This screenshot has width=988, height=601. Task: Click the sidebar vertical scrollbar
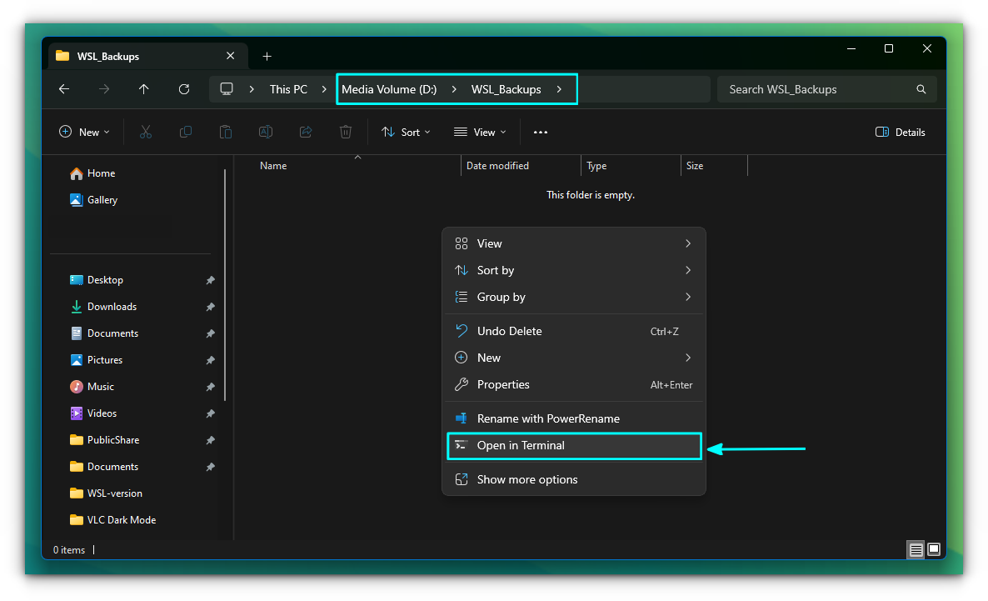[225, 283]
